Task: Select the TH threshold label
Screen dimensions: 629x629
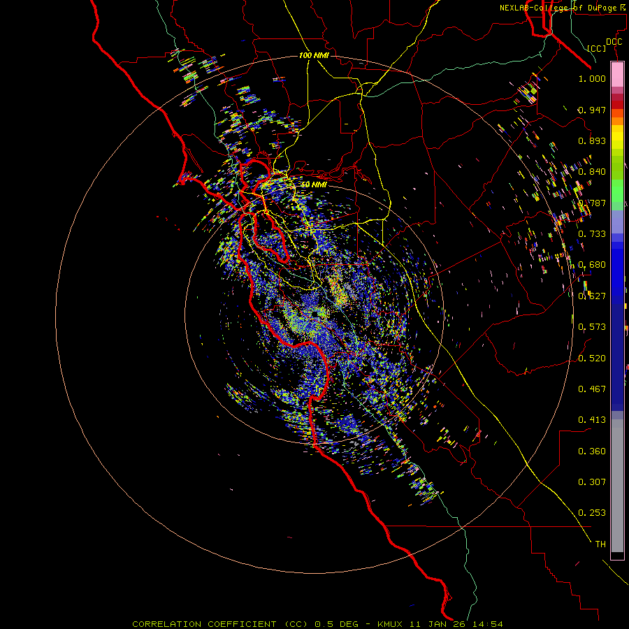Action: (x=600, y=544)
